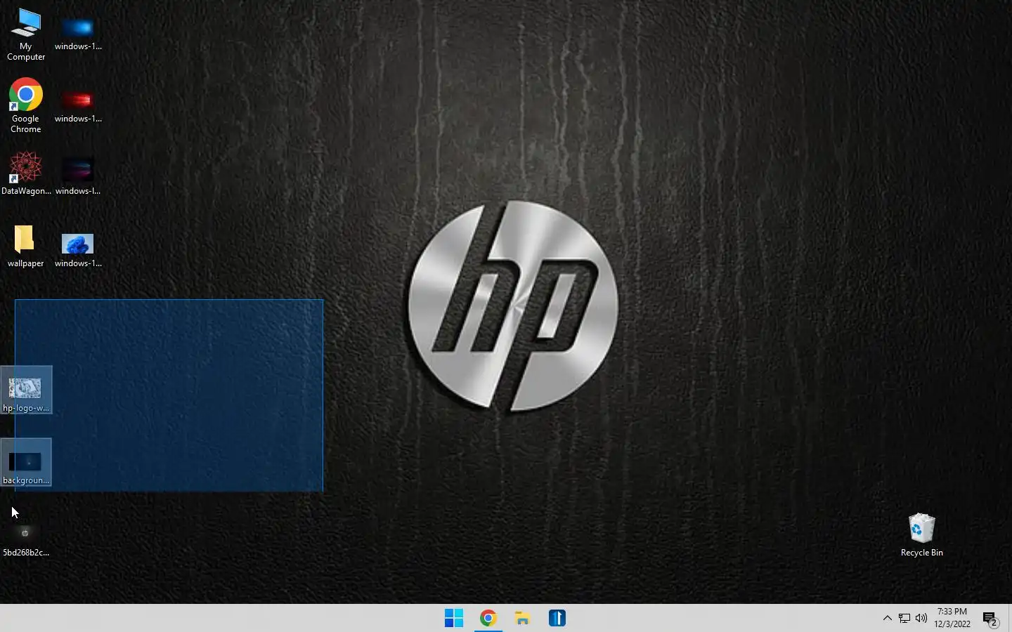Select the red glow windows-1... image file
The height and width of the screenshot is (632, 1012).
tap(78, 106)
